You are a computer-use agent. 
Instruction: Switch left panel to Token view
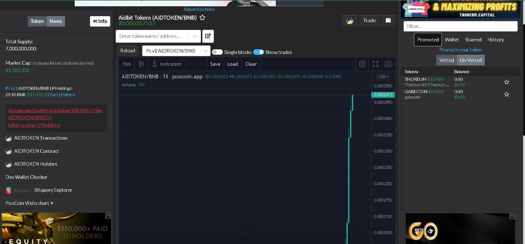(x=37, y=21)
